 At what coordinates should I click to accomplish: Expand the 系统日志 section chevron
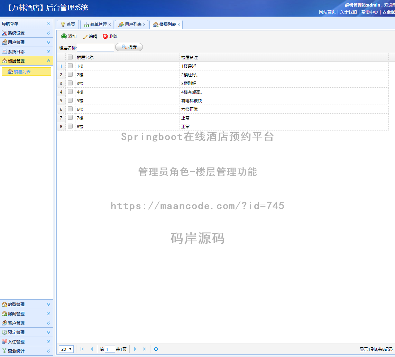[48, 51]
